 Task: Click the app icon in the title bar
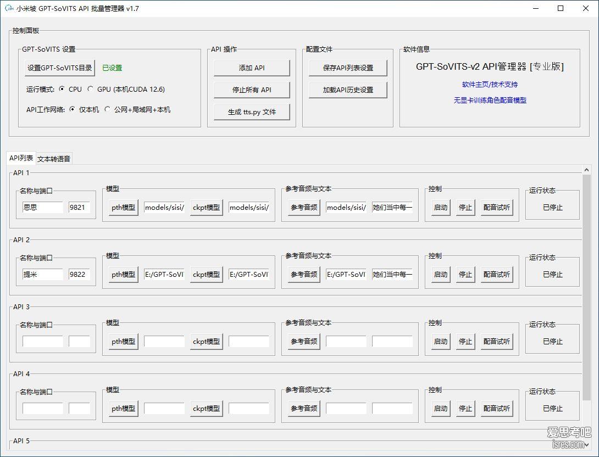(x=9, y=8)
